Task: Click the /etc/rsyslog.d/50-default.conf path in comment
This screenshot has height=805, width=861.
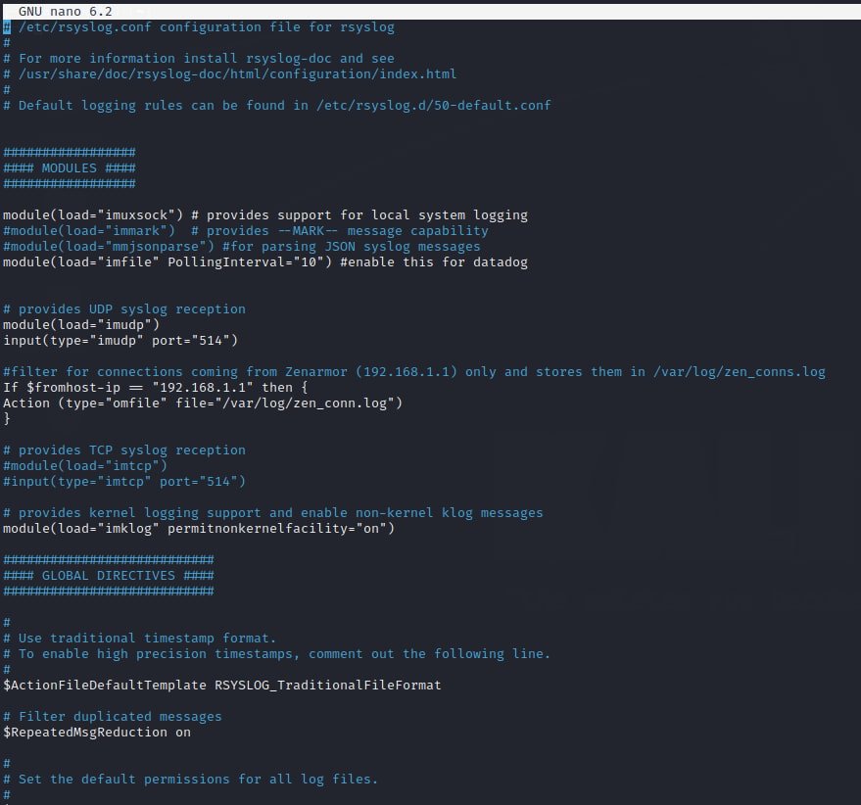Action: [433, 105]
